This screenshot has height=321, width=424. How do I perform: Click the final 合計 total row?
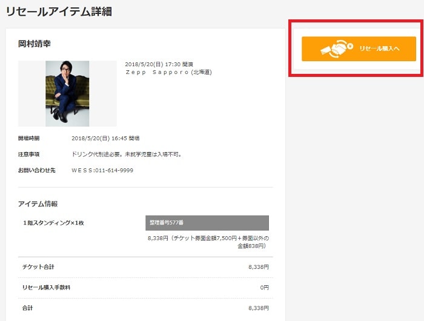[145, 308]
